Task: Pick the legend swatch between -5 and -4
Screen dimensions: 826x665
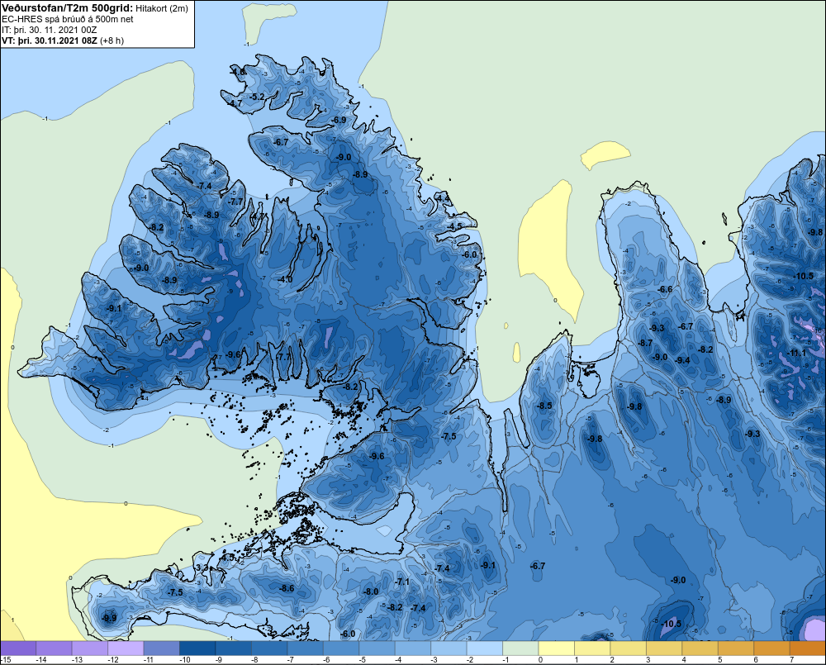Action: click(377, 648)
